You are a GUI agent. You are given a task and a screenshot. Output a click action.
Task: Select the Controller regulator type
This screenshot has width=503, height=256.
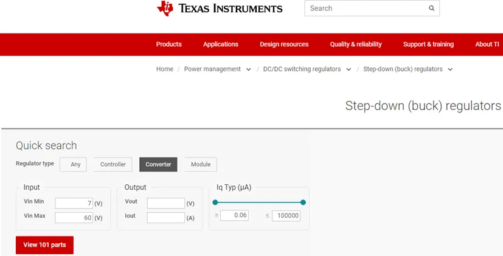pos(113,164)
